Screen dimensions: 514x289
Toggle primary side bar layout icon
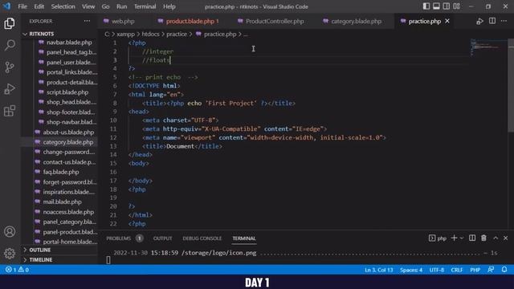point(426,6)
